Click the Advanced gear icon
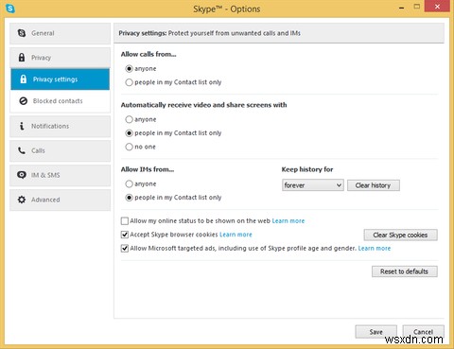The height and width of the screenshot is (349, 454). [22, 200]
